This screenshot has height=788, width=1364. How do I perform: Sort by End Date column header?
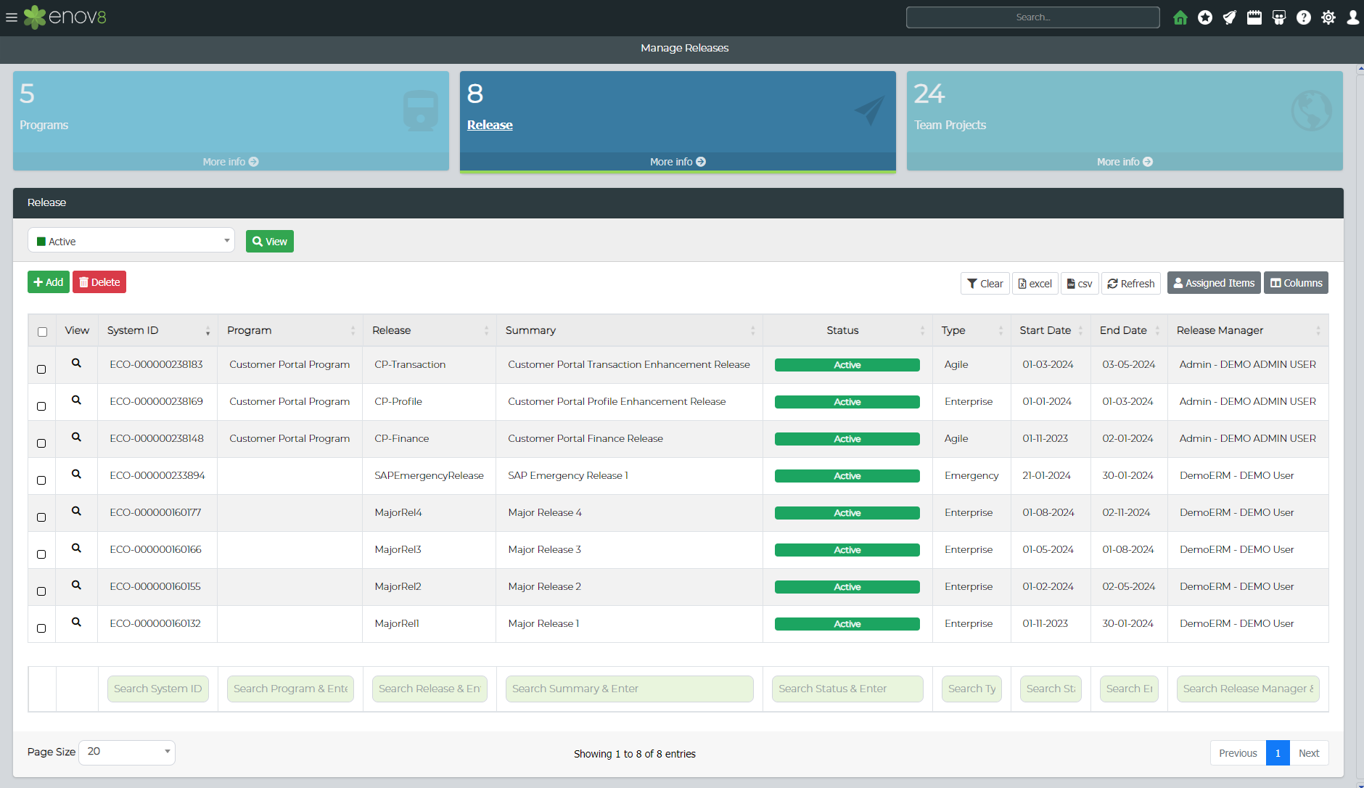tap(1129, 330)
